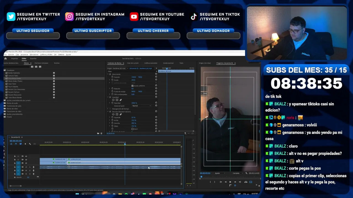The height and width of the screenshot is (198, 353).
Task: Expand the Reasignación del tiempo section
Action: pyautogui.click(x=108, y=109)
